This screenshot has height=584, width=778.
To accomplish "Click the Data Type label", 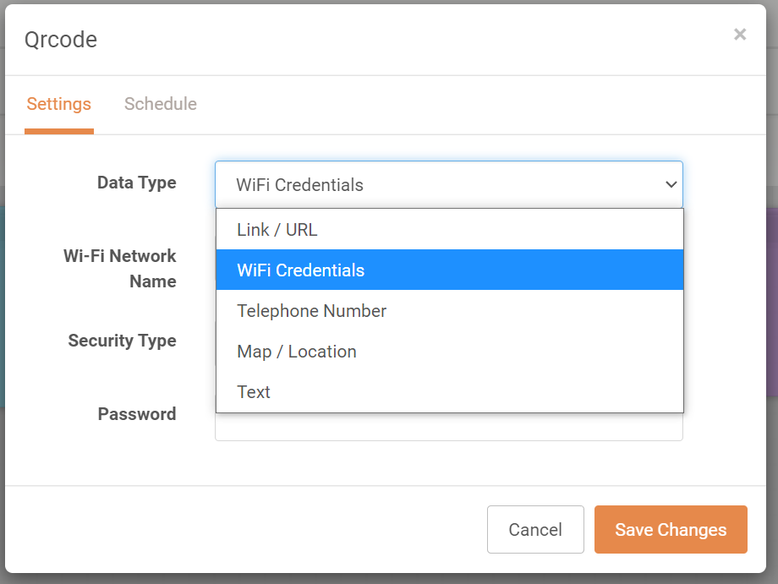I will [x=136, y=183].
